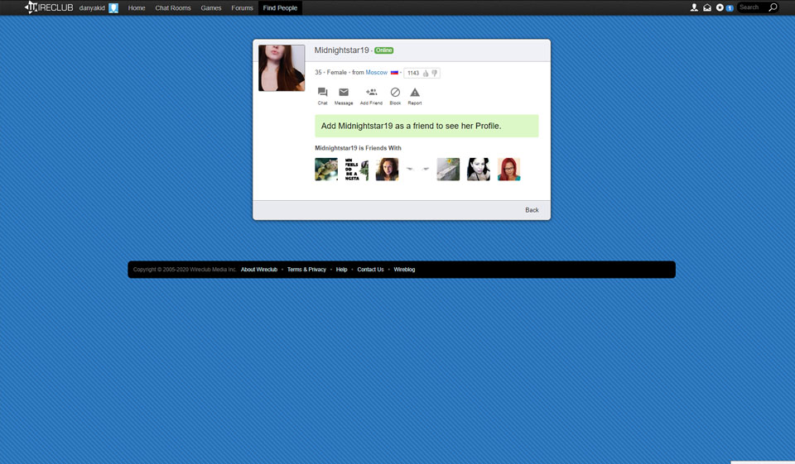Viewport: 795px width, 464px height.
Task: Click the Chat icon on the profile
Action: click(322, 93)
